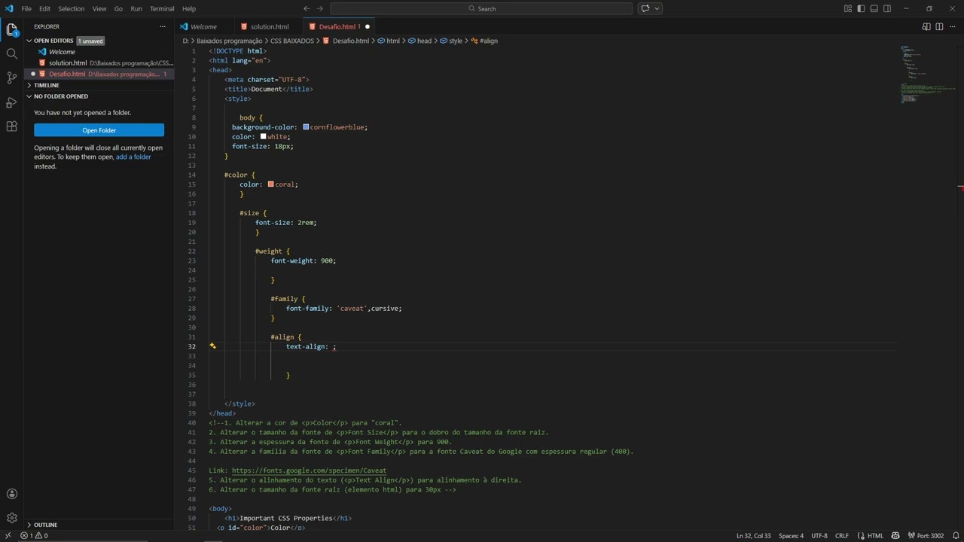This screenshot has width=964, height=542.
Task: Open the Help menu
Action: point(189,8)
